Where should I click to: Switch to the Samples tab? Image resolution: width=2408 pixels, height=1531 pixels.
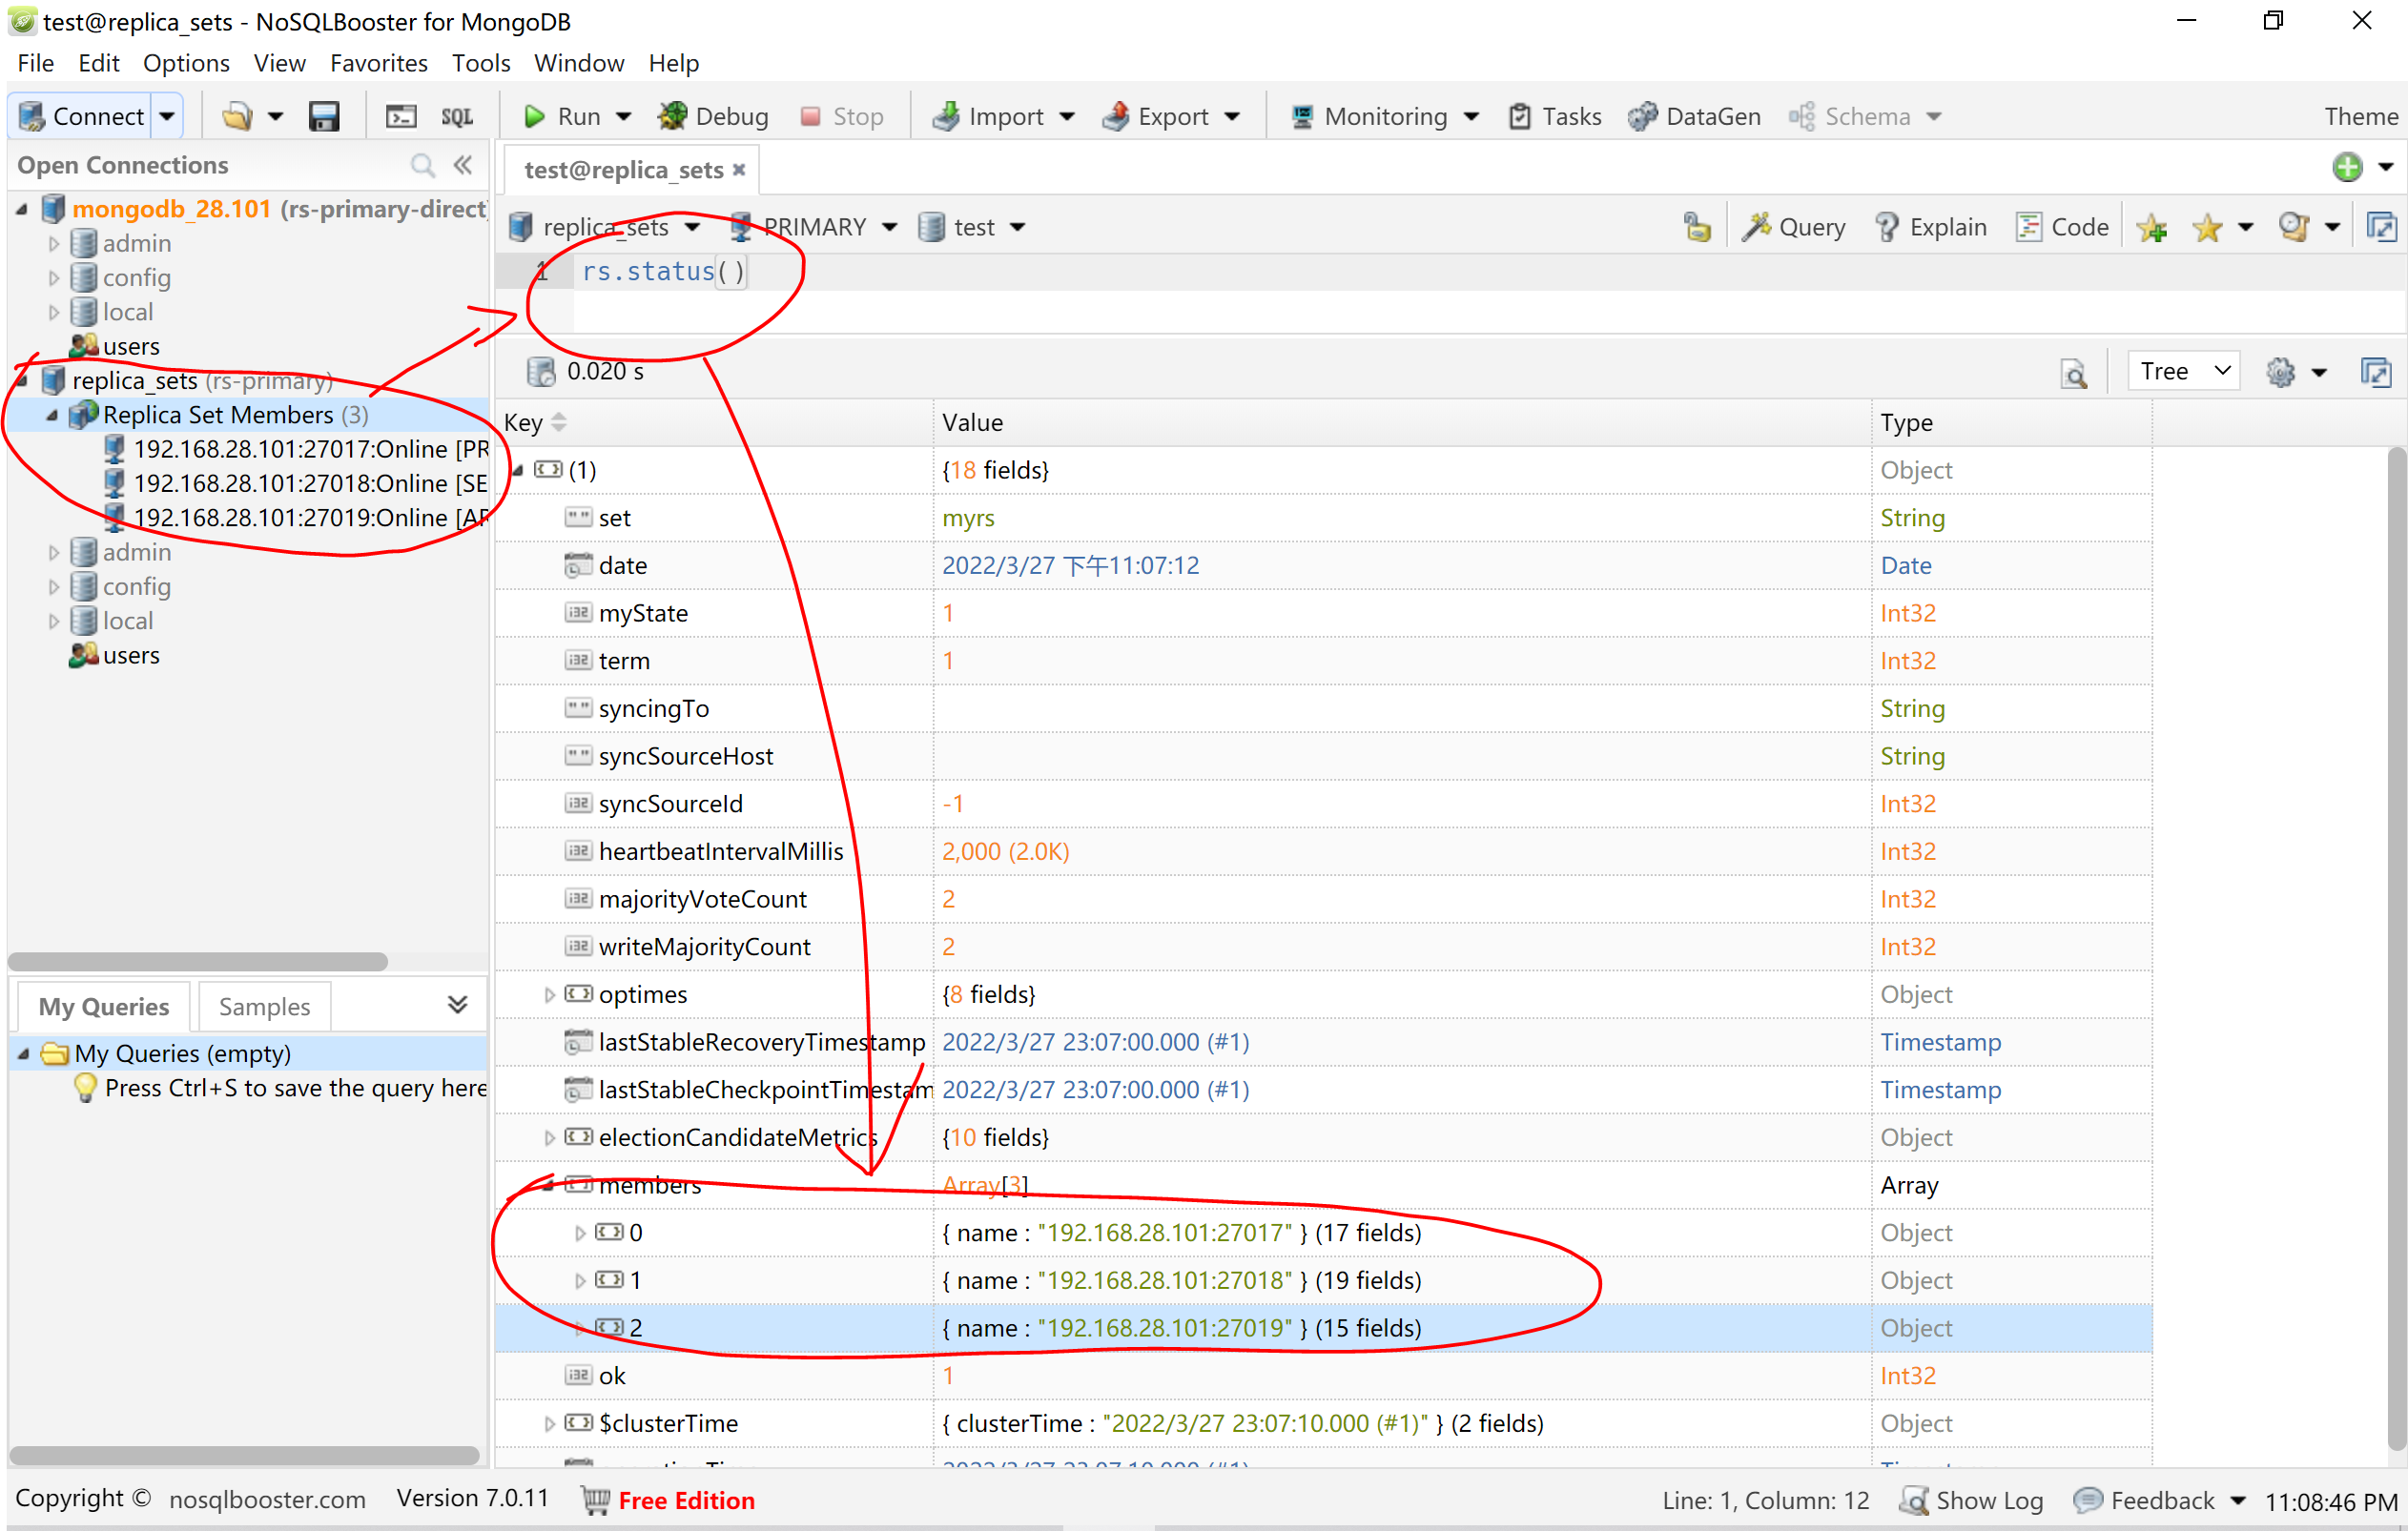[x=264, y=1007]
